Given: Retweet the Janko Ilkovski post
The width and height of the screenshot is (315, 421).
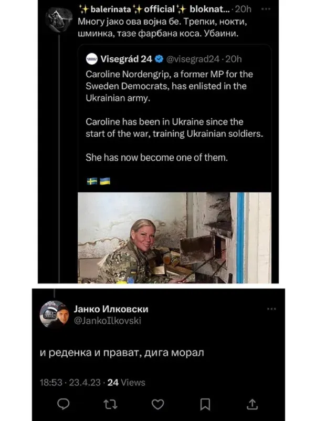Looking at the screenshot, I should (x=110, y=404).
